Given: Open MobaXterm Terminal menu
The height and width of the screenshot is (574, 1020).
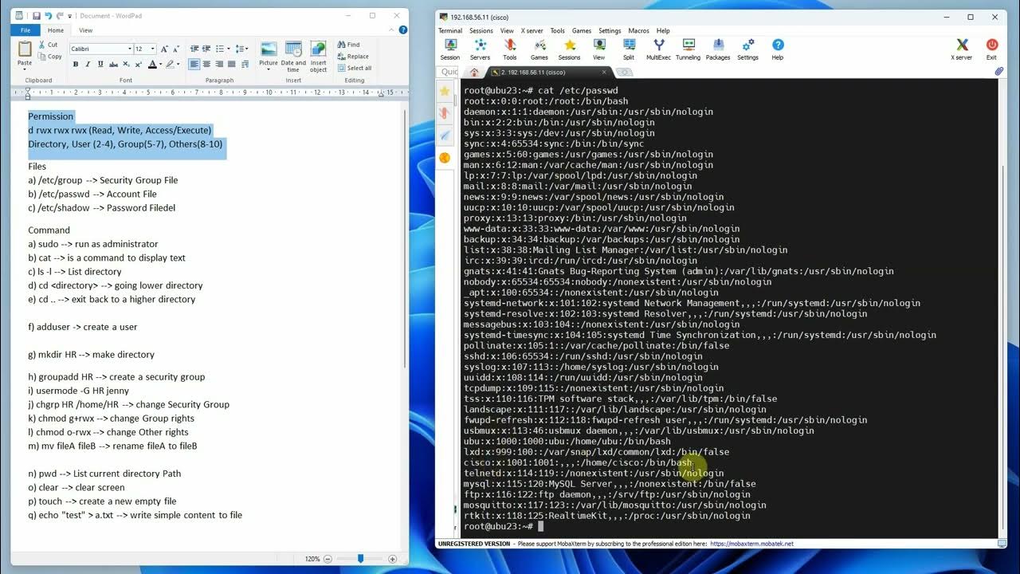Looking at the screenshot, I should (450, 31).
